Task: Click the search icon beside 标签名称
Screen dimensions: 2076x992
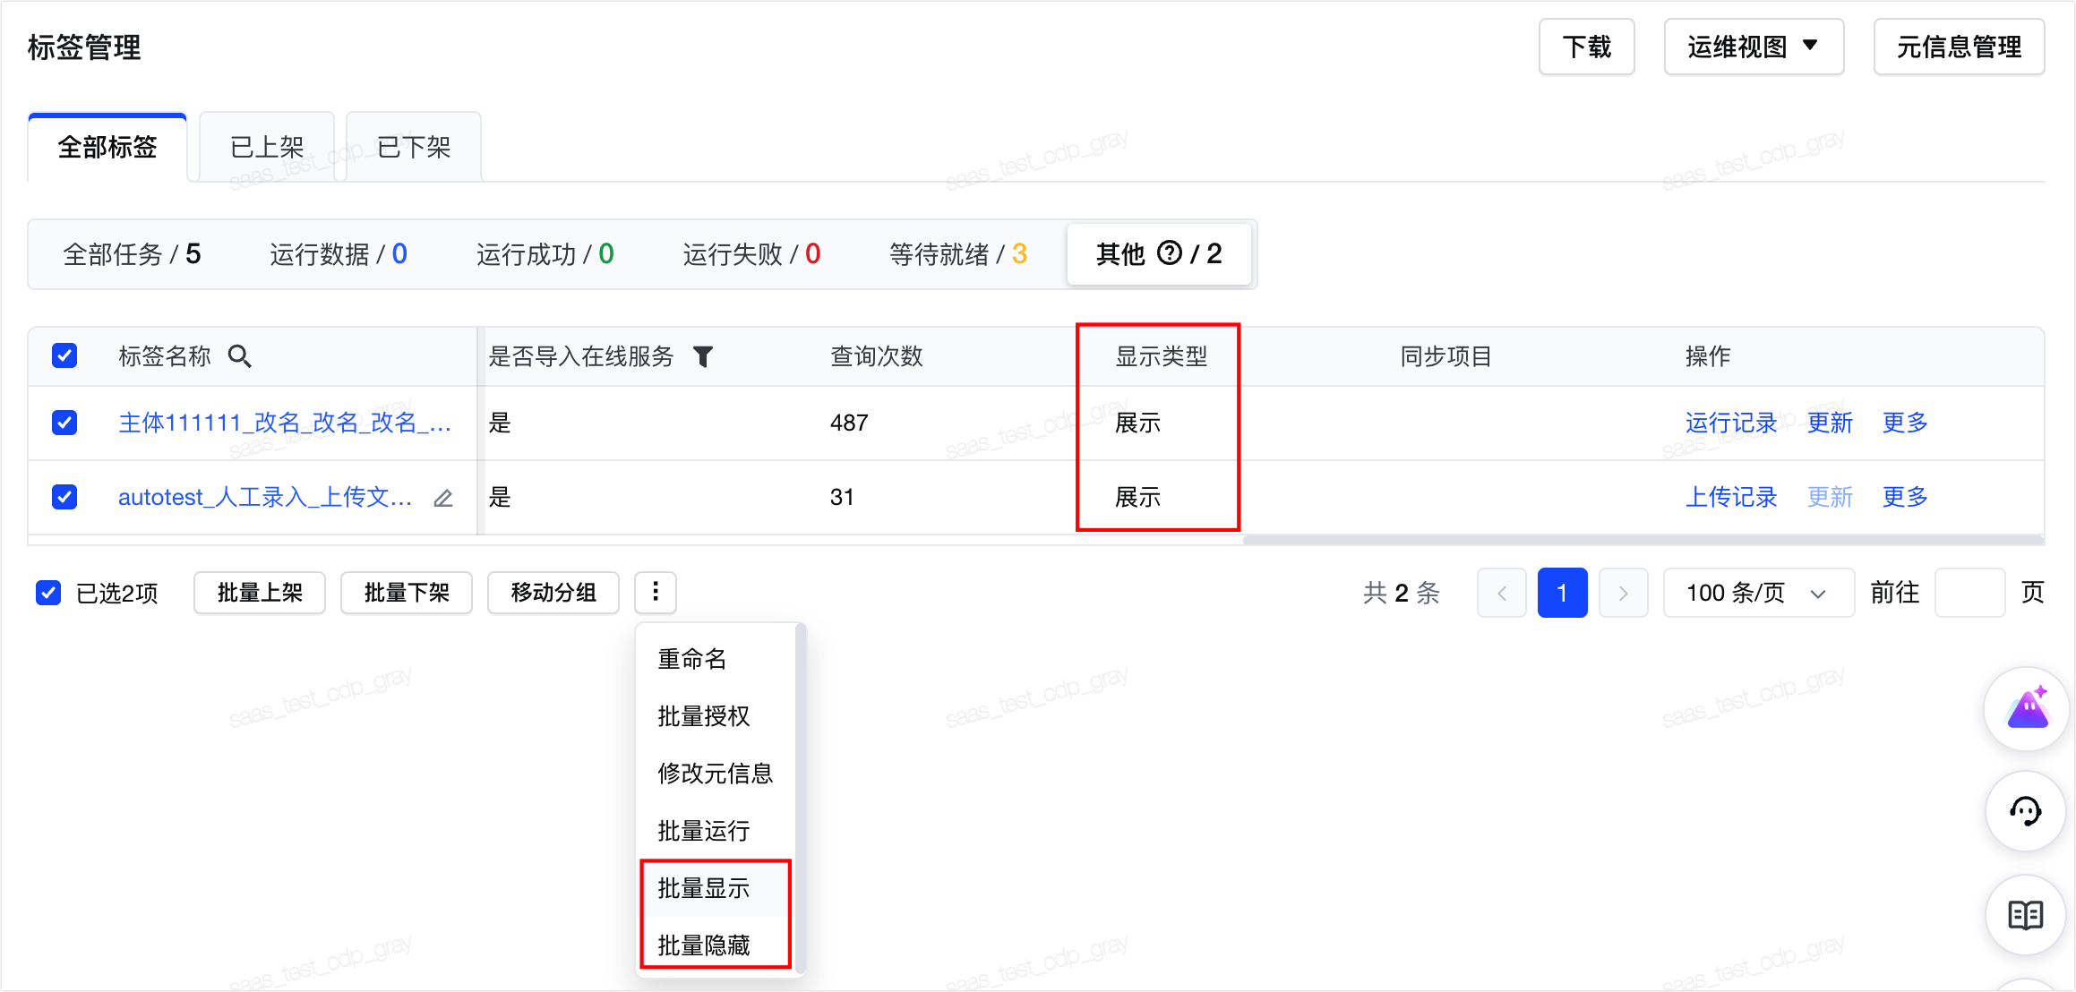Action: [x=239, y=356]
